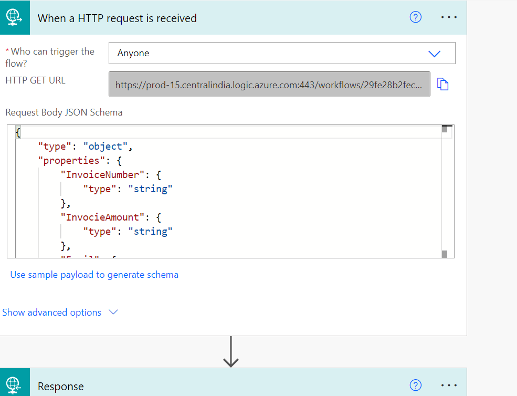The height and width of the screenshot is (396, 517).
Task: Open more options menu for HTTP trigger
Action: coord(449,17)
